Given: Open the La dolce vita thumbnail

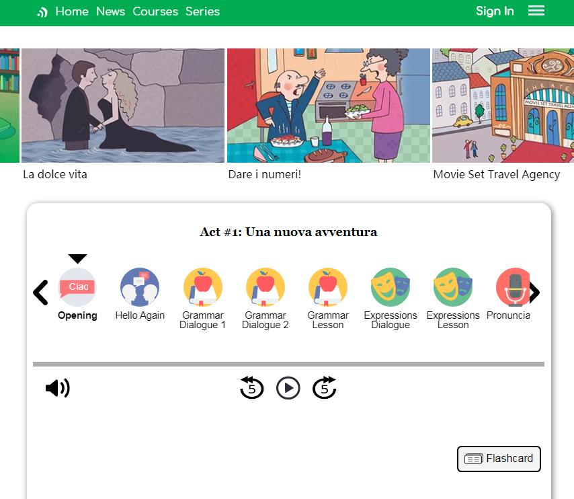Looking at the screenshot, I should [123, 106].
